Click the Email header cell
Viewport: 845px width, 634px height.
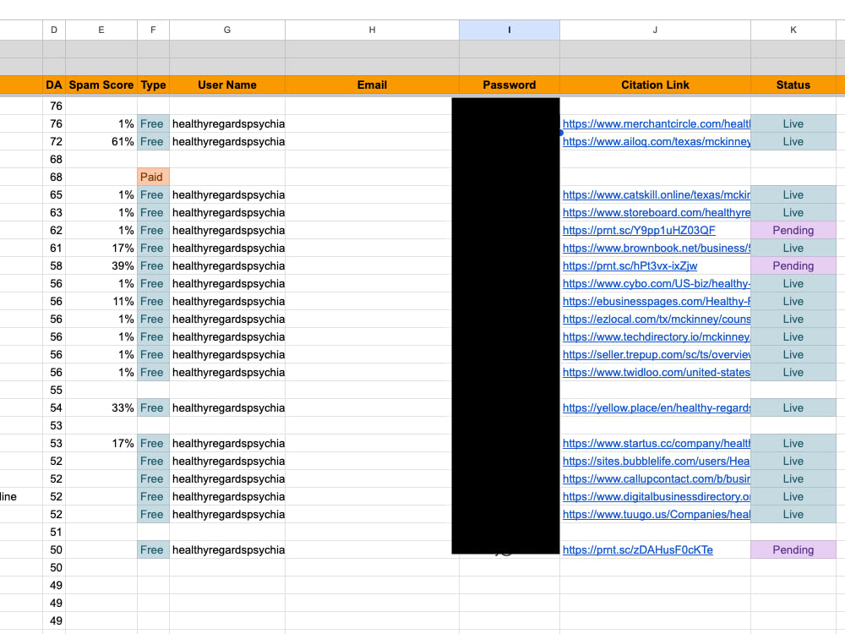(x=372, y=85)
